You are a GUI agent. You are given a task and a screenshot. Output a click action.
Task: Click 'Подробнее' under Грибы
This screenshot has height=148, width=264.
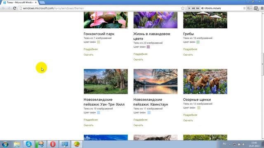(x=190, y=49)
